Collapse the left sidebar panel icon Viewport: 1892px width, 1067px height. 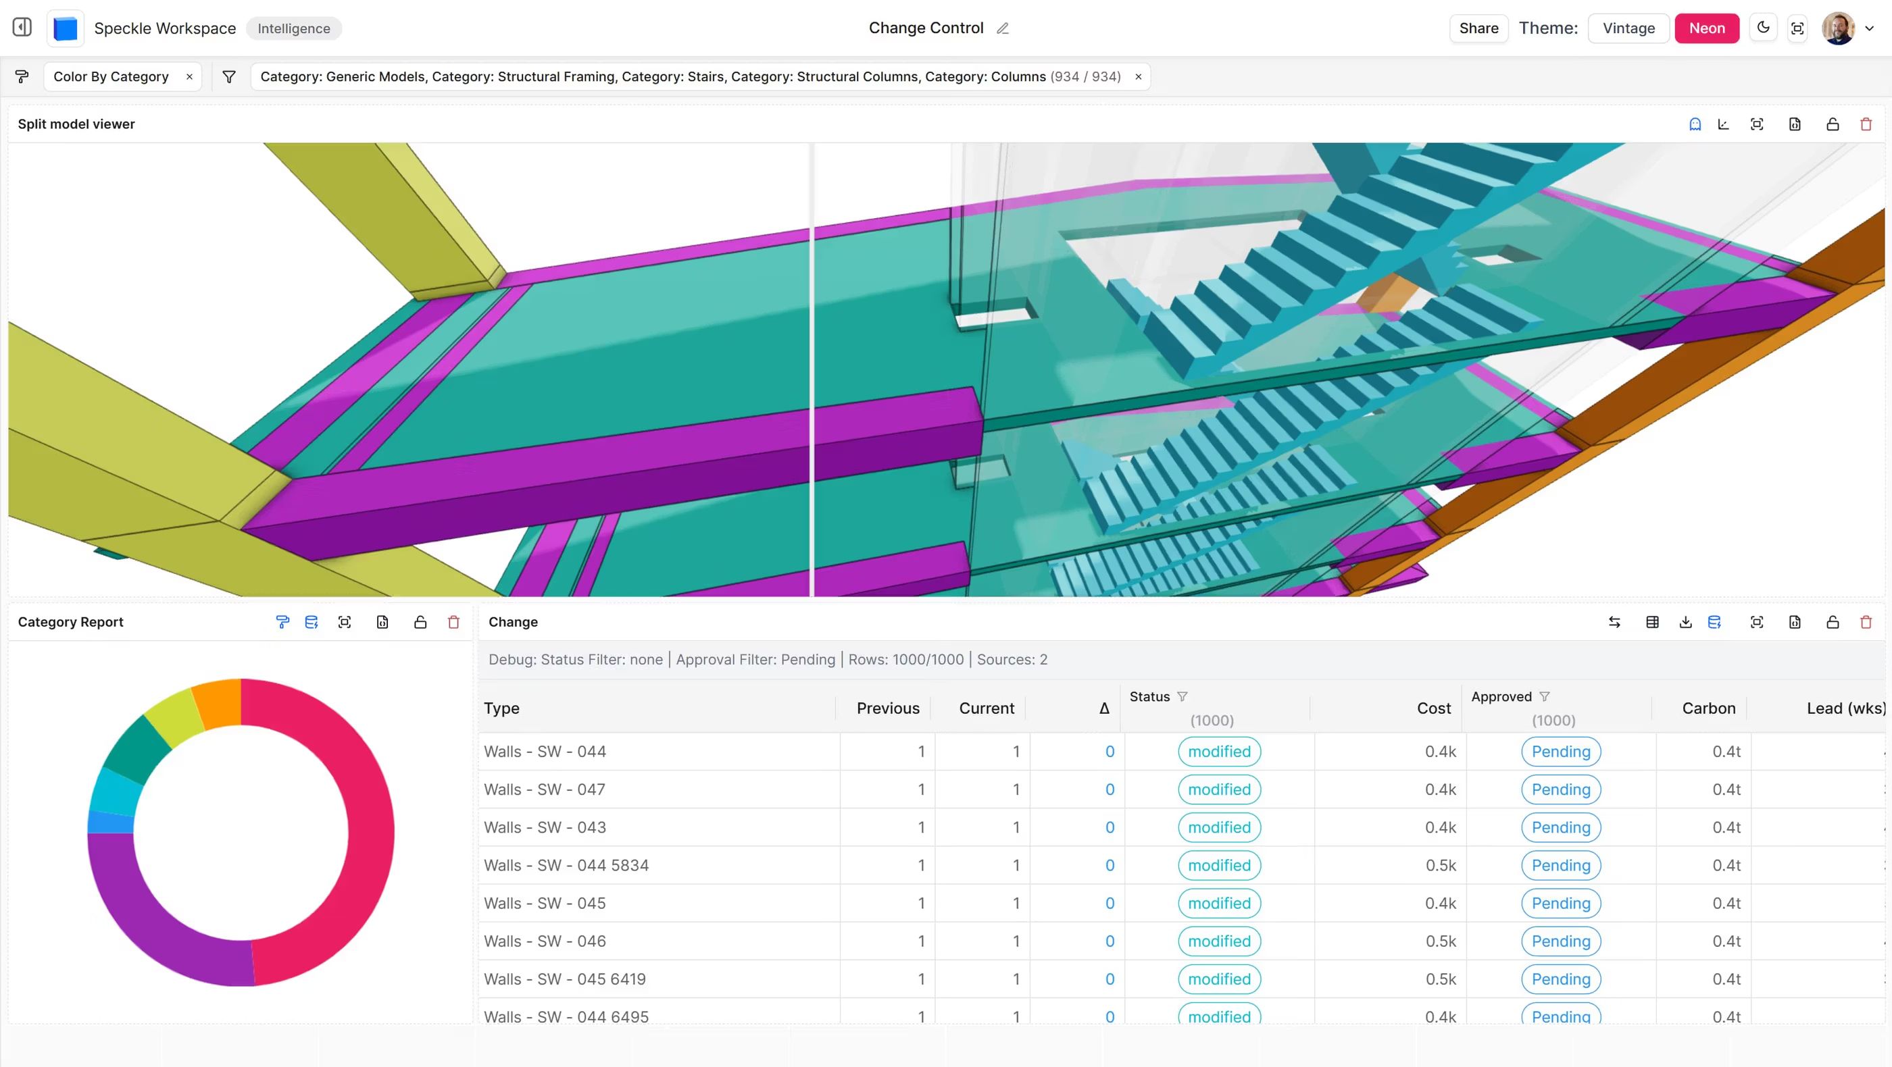point(22,28)
